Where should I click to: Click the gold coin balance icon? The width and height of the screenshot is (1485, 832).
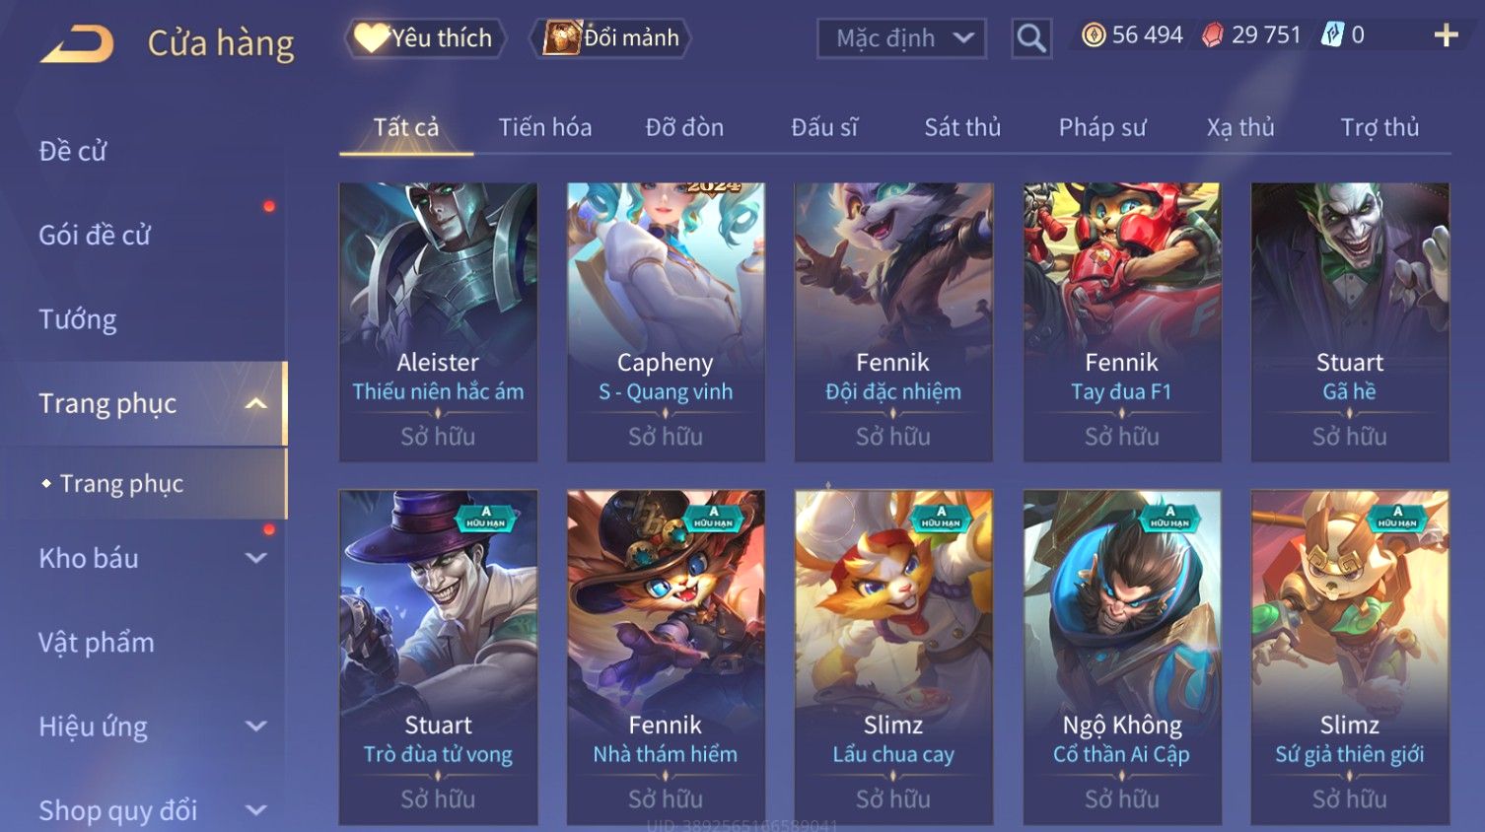[x=1094, y=35]
